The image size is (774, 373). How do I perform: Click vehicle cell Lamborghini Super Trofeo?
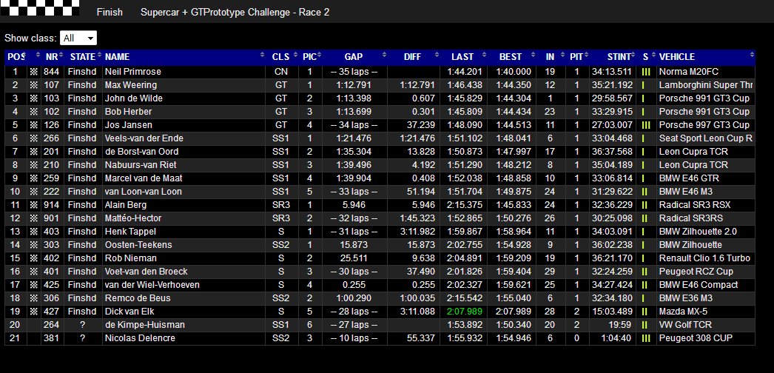click(x=706, y=85)
